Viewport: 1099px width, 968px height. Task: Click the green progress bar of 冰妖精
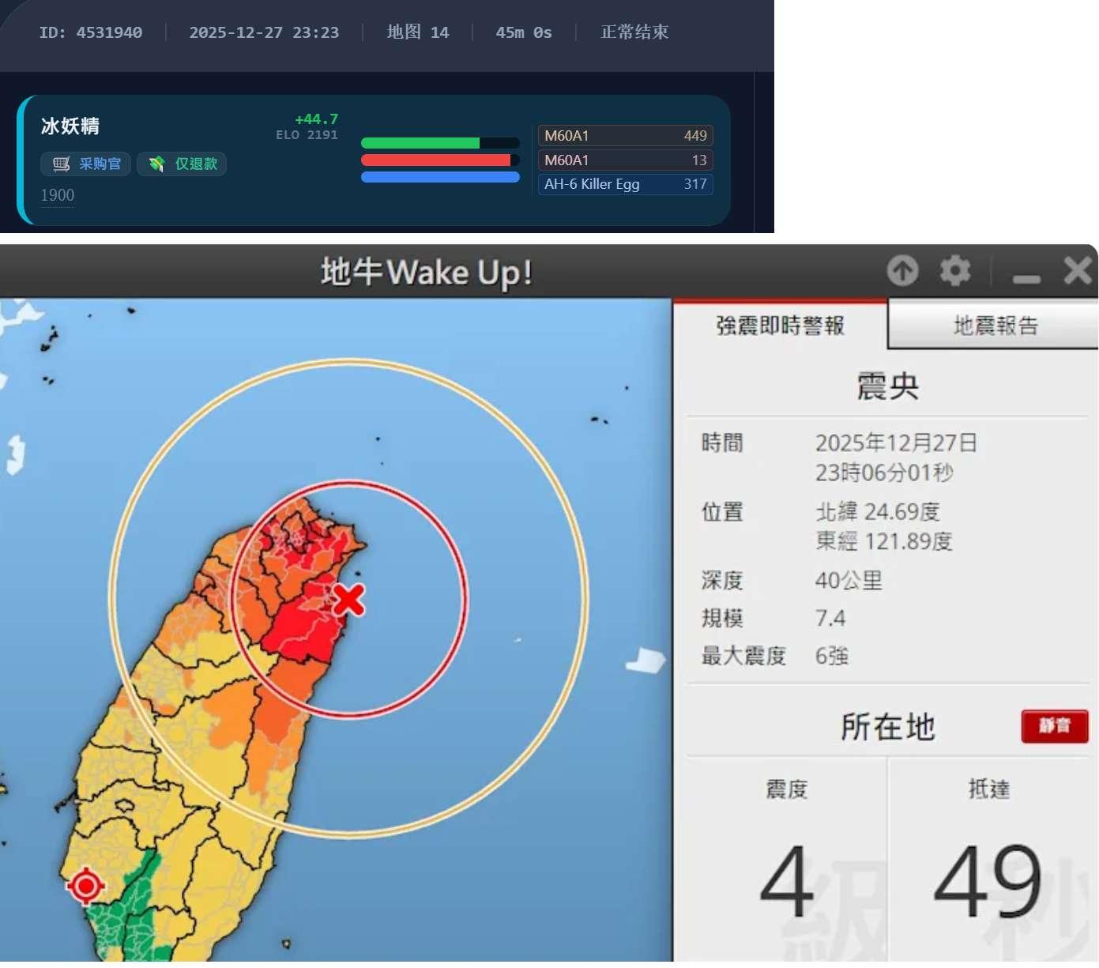tap(421, 142)
